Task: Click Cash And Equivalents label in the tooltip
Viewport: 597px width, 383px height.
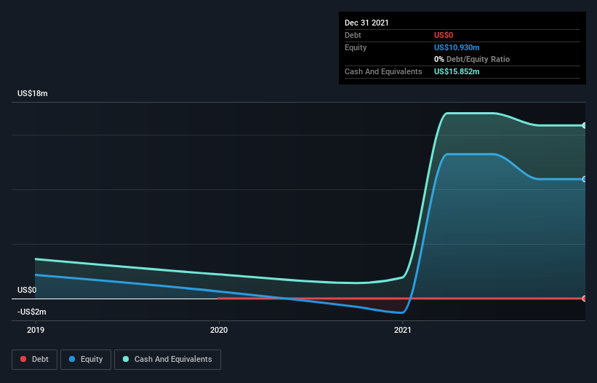Action: coord(383,71)
